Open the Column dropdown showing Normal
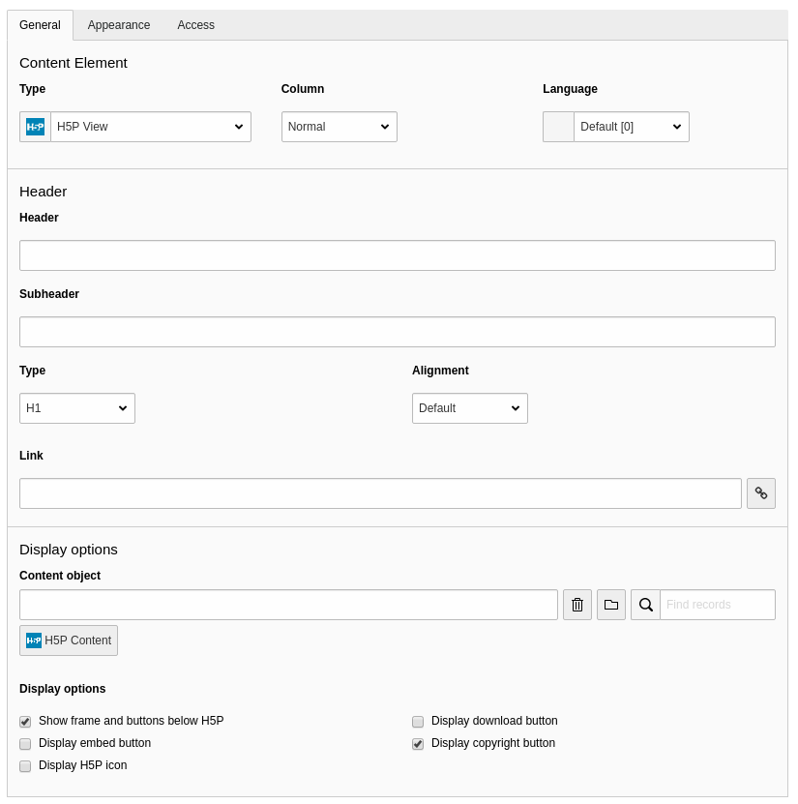Image resolution: width=798 pixels, height=804 pixels. (x=340, y=127)
